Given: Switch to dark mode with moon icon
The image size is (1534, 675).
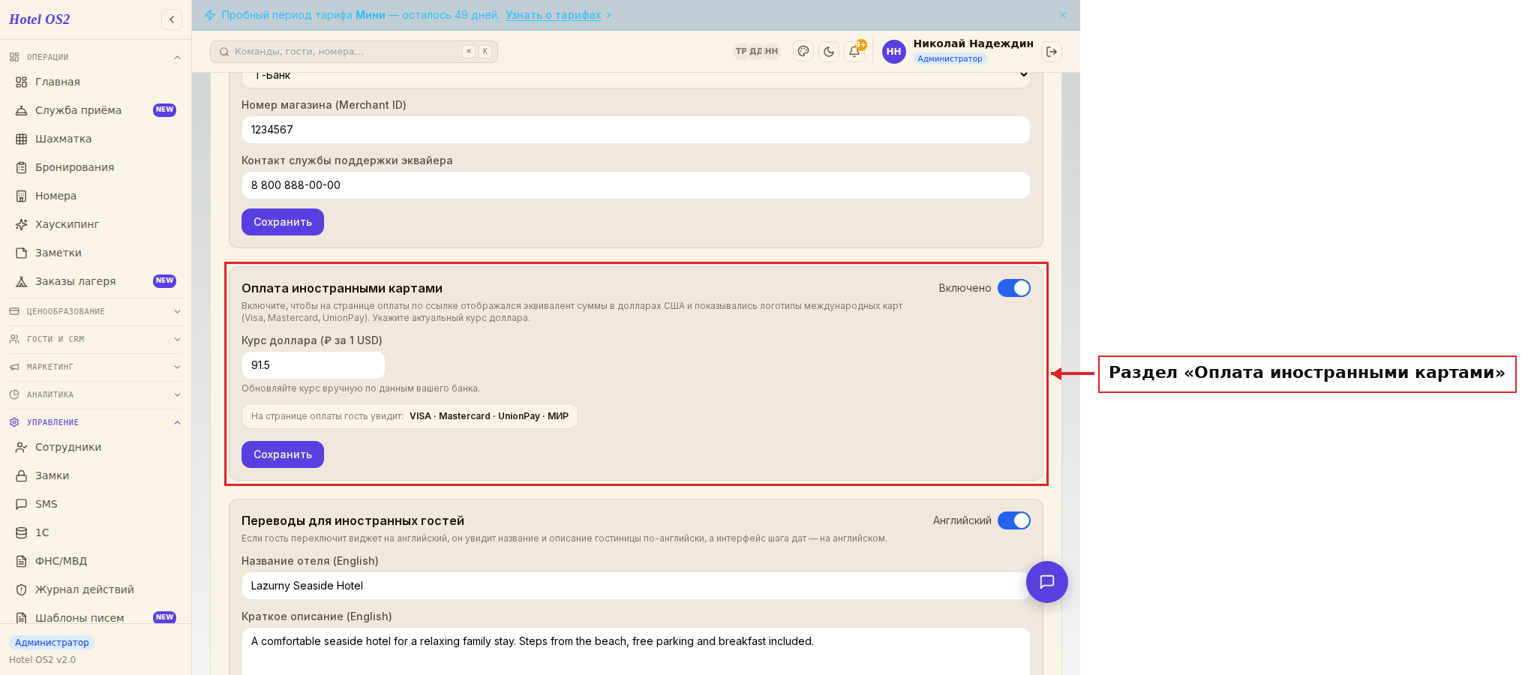Looking at the screenshot, I should coord(829,52).
